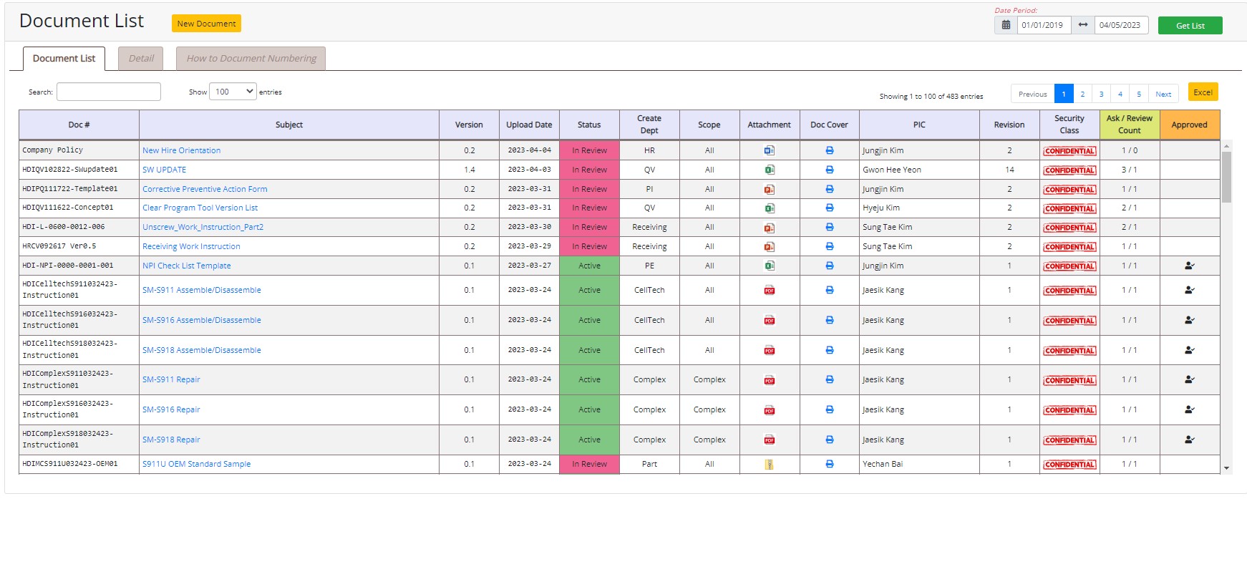Print doc cover for S911U OEM Standard Sample
The image size is (1247, 587).
tap(829, 464)
